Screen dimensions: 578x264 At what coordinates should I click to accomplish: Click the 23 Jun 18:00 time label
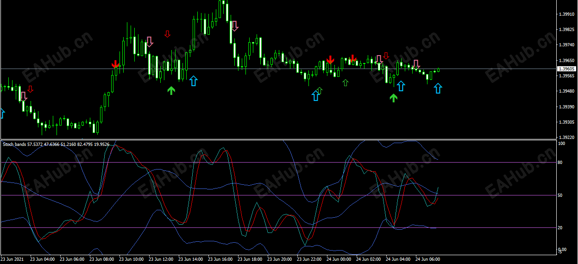(250, 259)
